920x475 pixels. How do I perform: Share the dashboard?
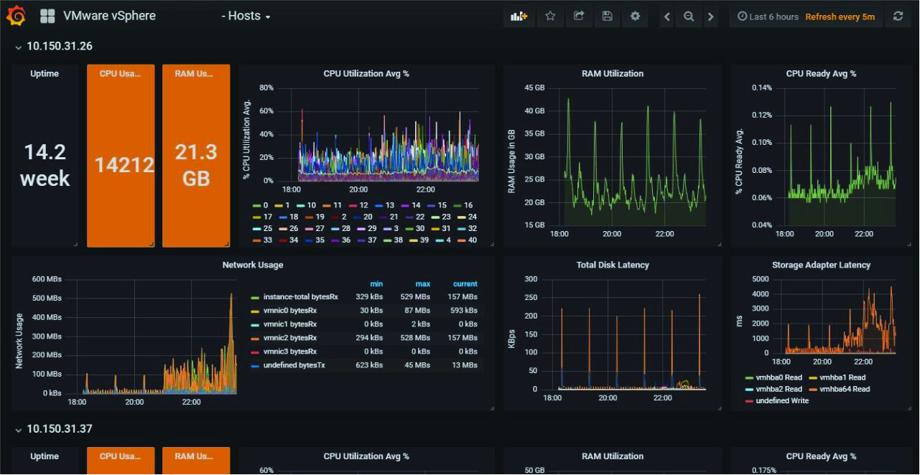(x=579, y=17)
